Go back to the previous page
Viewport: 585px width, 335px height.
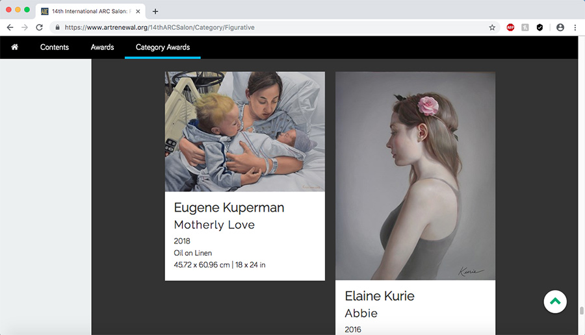point(10,27)
